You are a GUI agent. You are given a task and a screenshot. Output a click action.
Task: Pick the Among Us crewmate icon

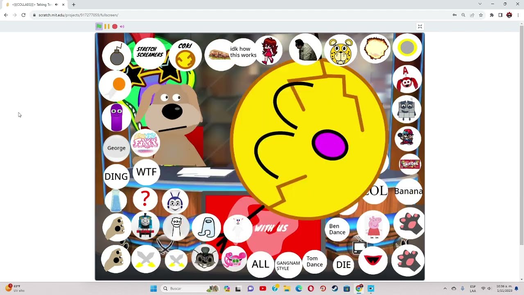(206, 227)
